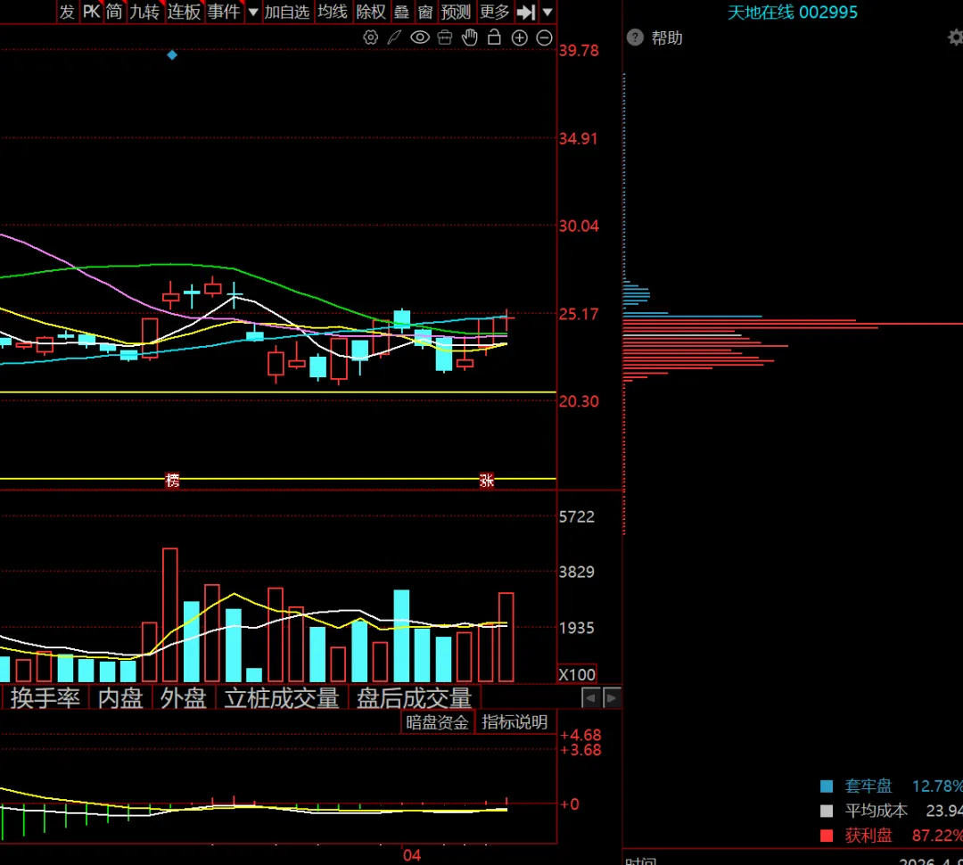
Task: Click the 20.30 price axis label
Action: click(579, 402)
